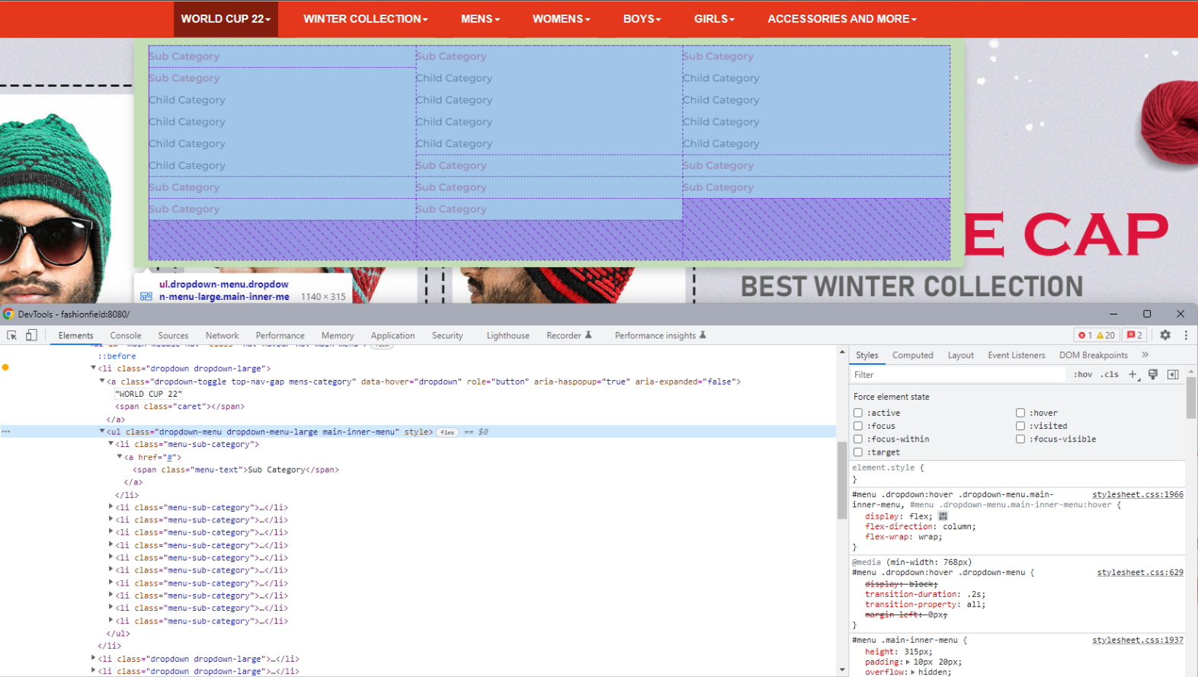Open the flexbox editor icon beside display: flex
Image resolution: width=1198 pixels, height=677 pixels.
(943, 516)
